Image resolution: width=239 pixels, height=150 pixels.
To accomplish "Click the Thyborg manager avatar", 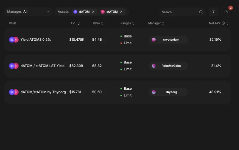I will pyautogui.click(x=154, y=92).
